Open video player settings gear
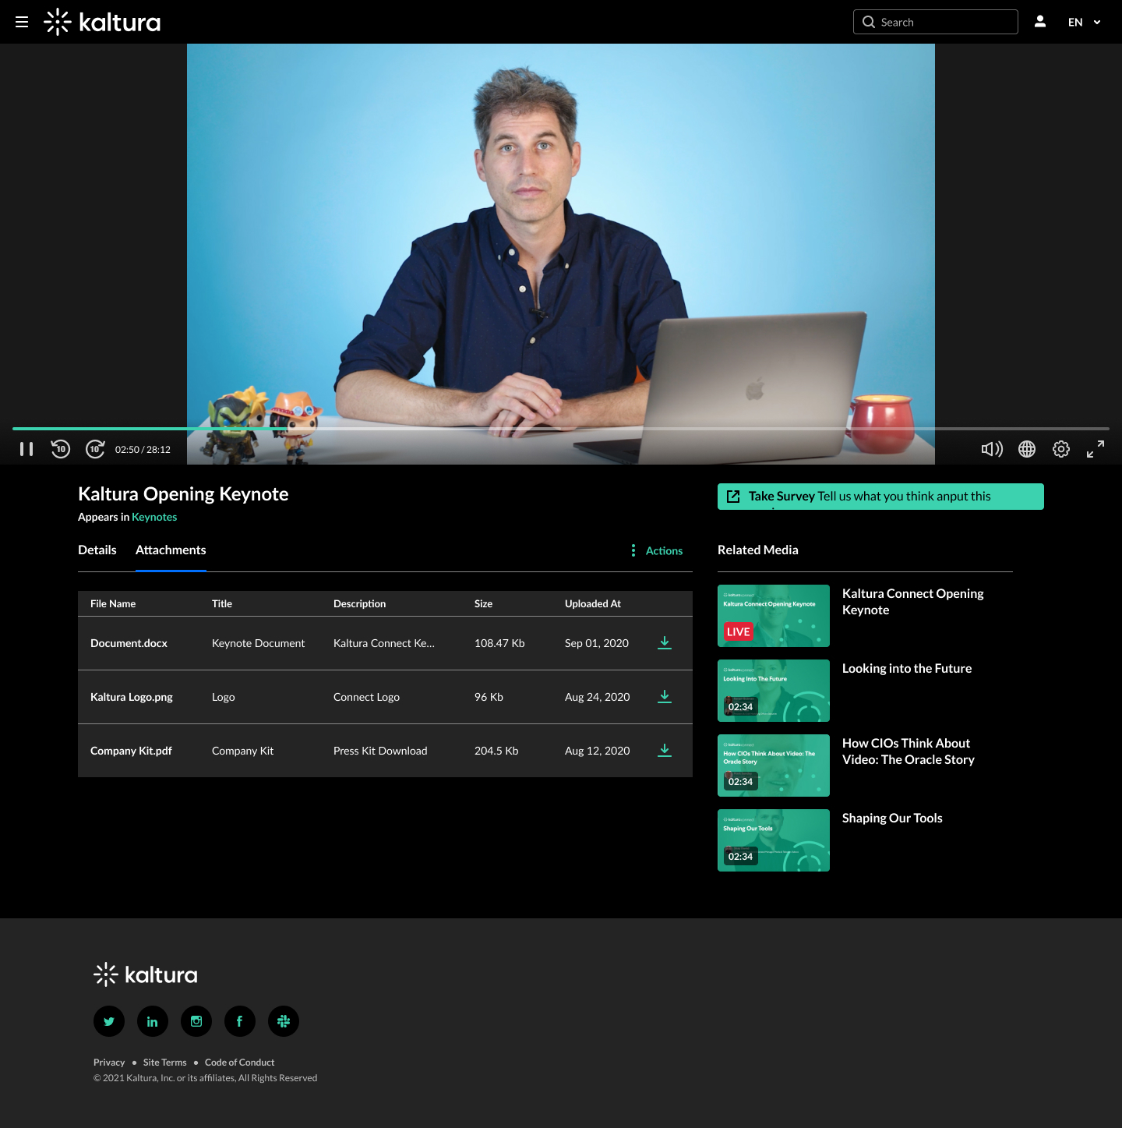Viewport: 1122px width, 1128px height. tap(1061, 449)
